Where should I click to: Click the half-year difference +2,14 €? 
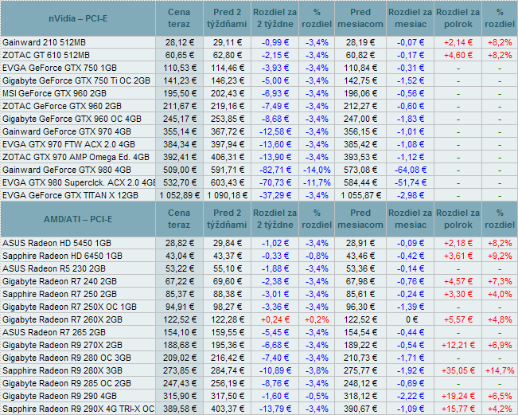458,42
